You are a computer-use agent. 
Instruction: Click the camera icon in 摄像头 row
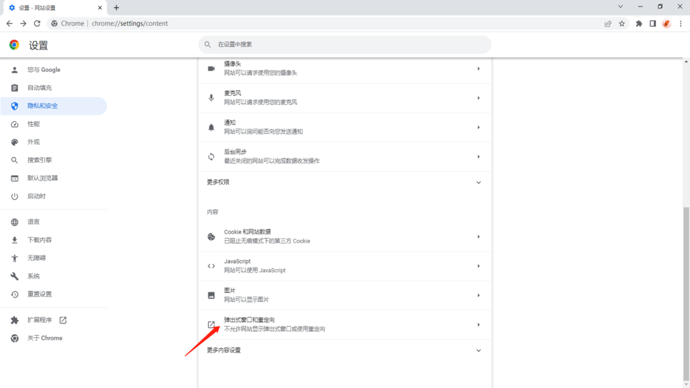coord(211,68)
